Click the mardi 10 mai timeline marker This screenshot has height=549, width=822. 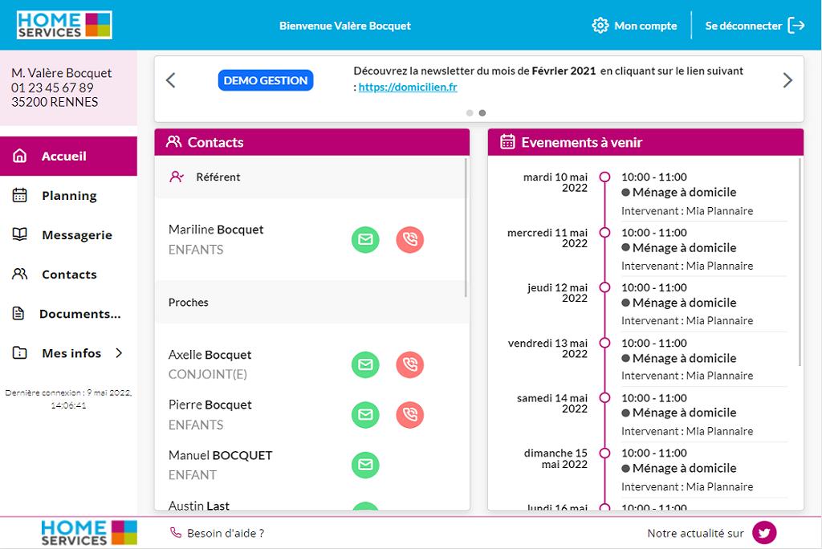(604, 177)
